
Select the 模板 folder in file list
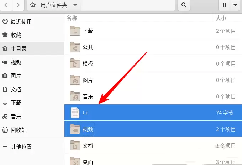(x=88, y=64)
